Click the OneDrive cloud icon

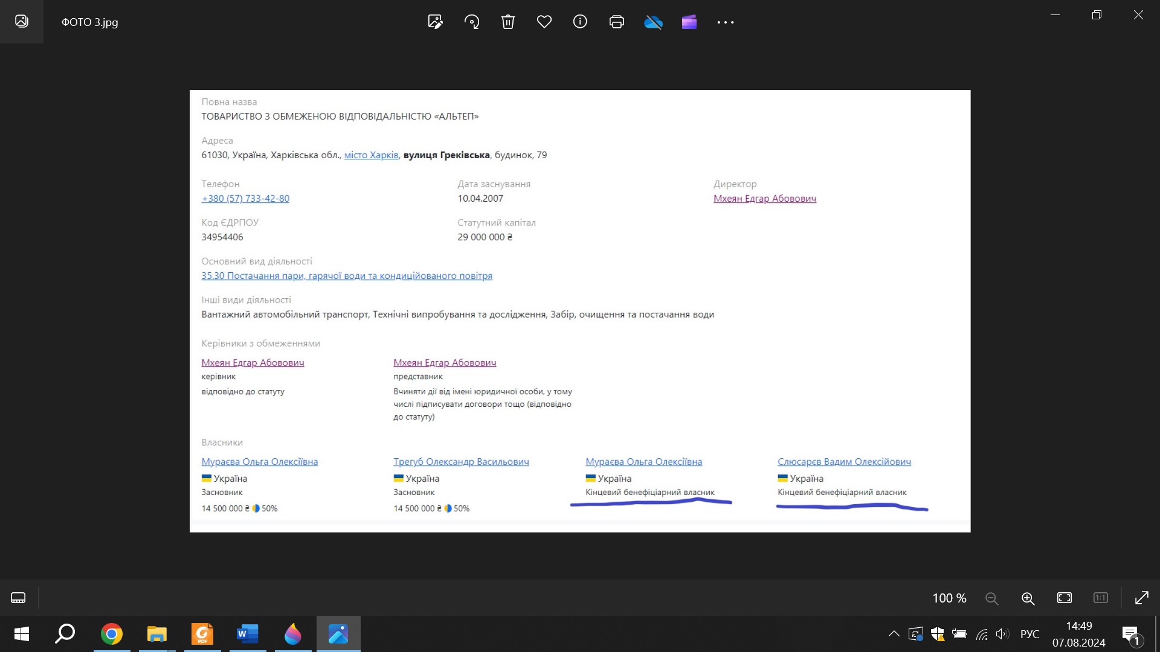tap(653, 22)
